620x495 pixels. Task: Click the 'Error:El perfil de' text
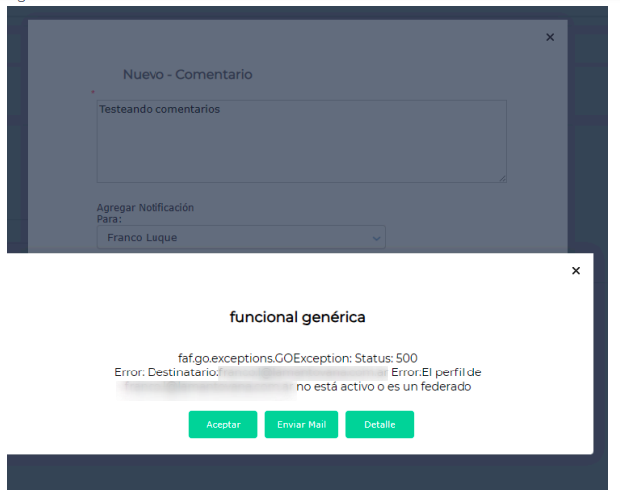436,372
